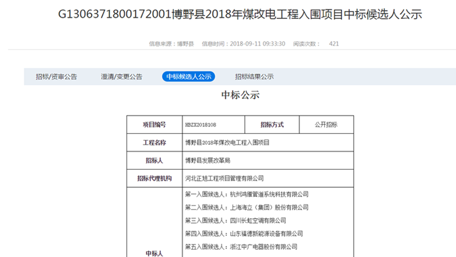Click the 公开招标 cell
Viewport: 456px width, 257px height.
[326, 124]
